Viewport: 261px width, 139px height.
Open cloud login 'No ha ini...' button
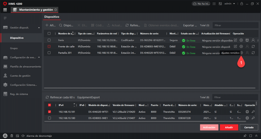tap(201, 4)
